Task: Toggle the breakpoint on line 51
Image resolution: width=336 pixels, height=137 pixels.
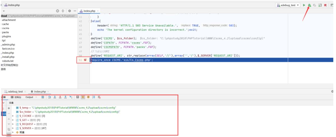Action: coord(85,60)
